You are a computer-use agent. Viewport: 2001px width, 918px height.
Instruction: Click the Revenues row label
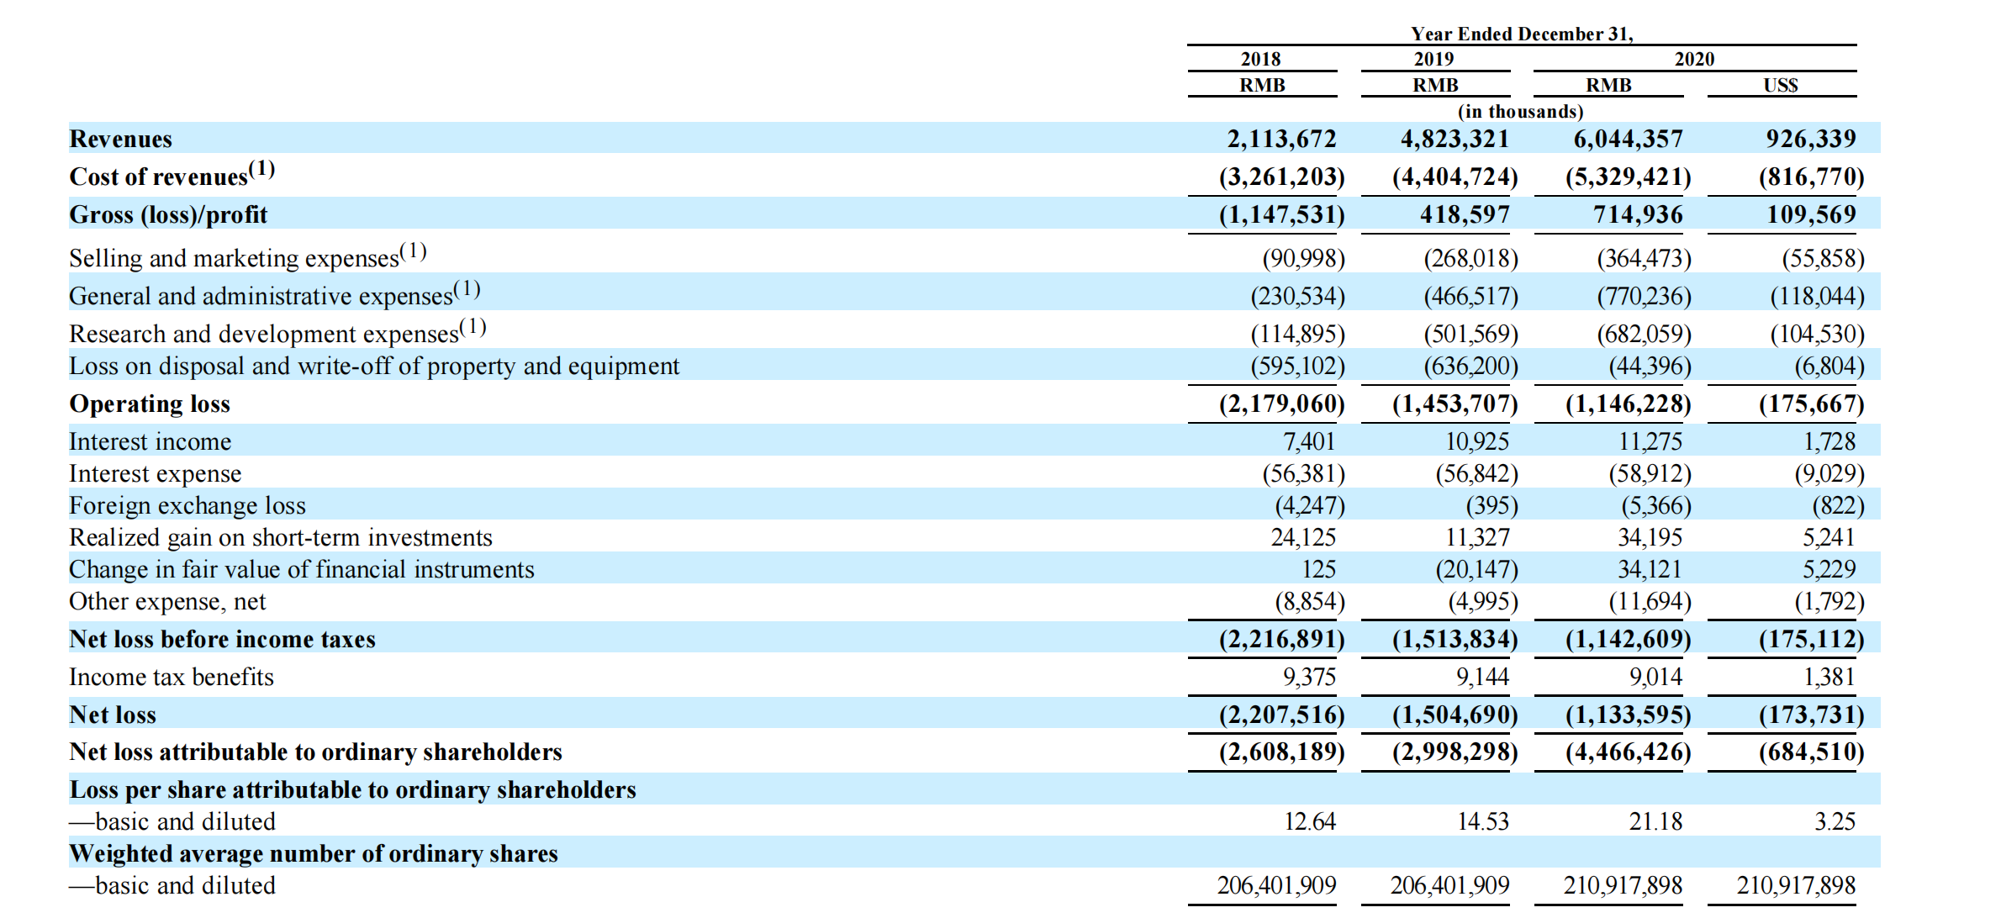(120, 139)
